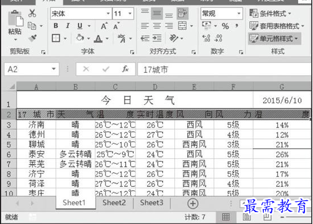Toggle middle vertical alignment
The width and height of the screenshot is (313, 224).
157,14
